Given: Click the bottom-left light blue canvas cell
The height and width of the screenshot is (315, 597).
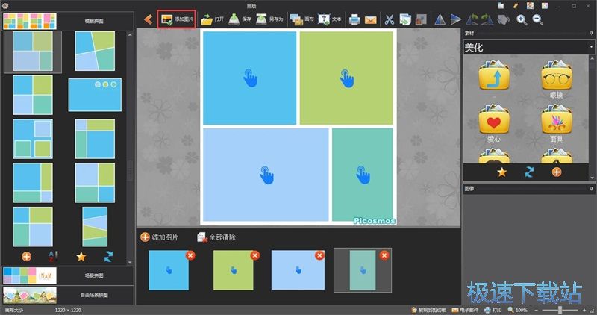Looking at the screenshot, I should pyautogui.click(x=266, y=175).
